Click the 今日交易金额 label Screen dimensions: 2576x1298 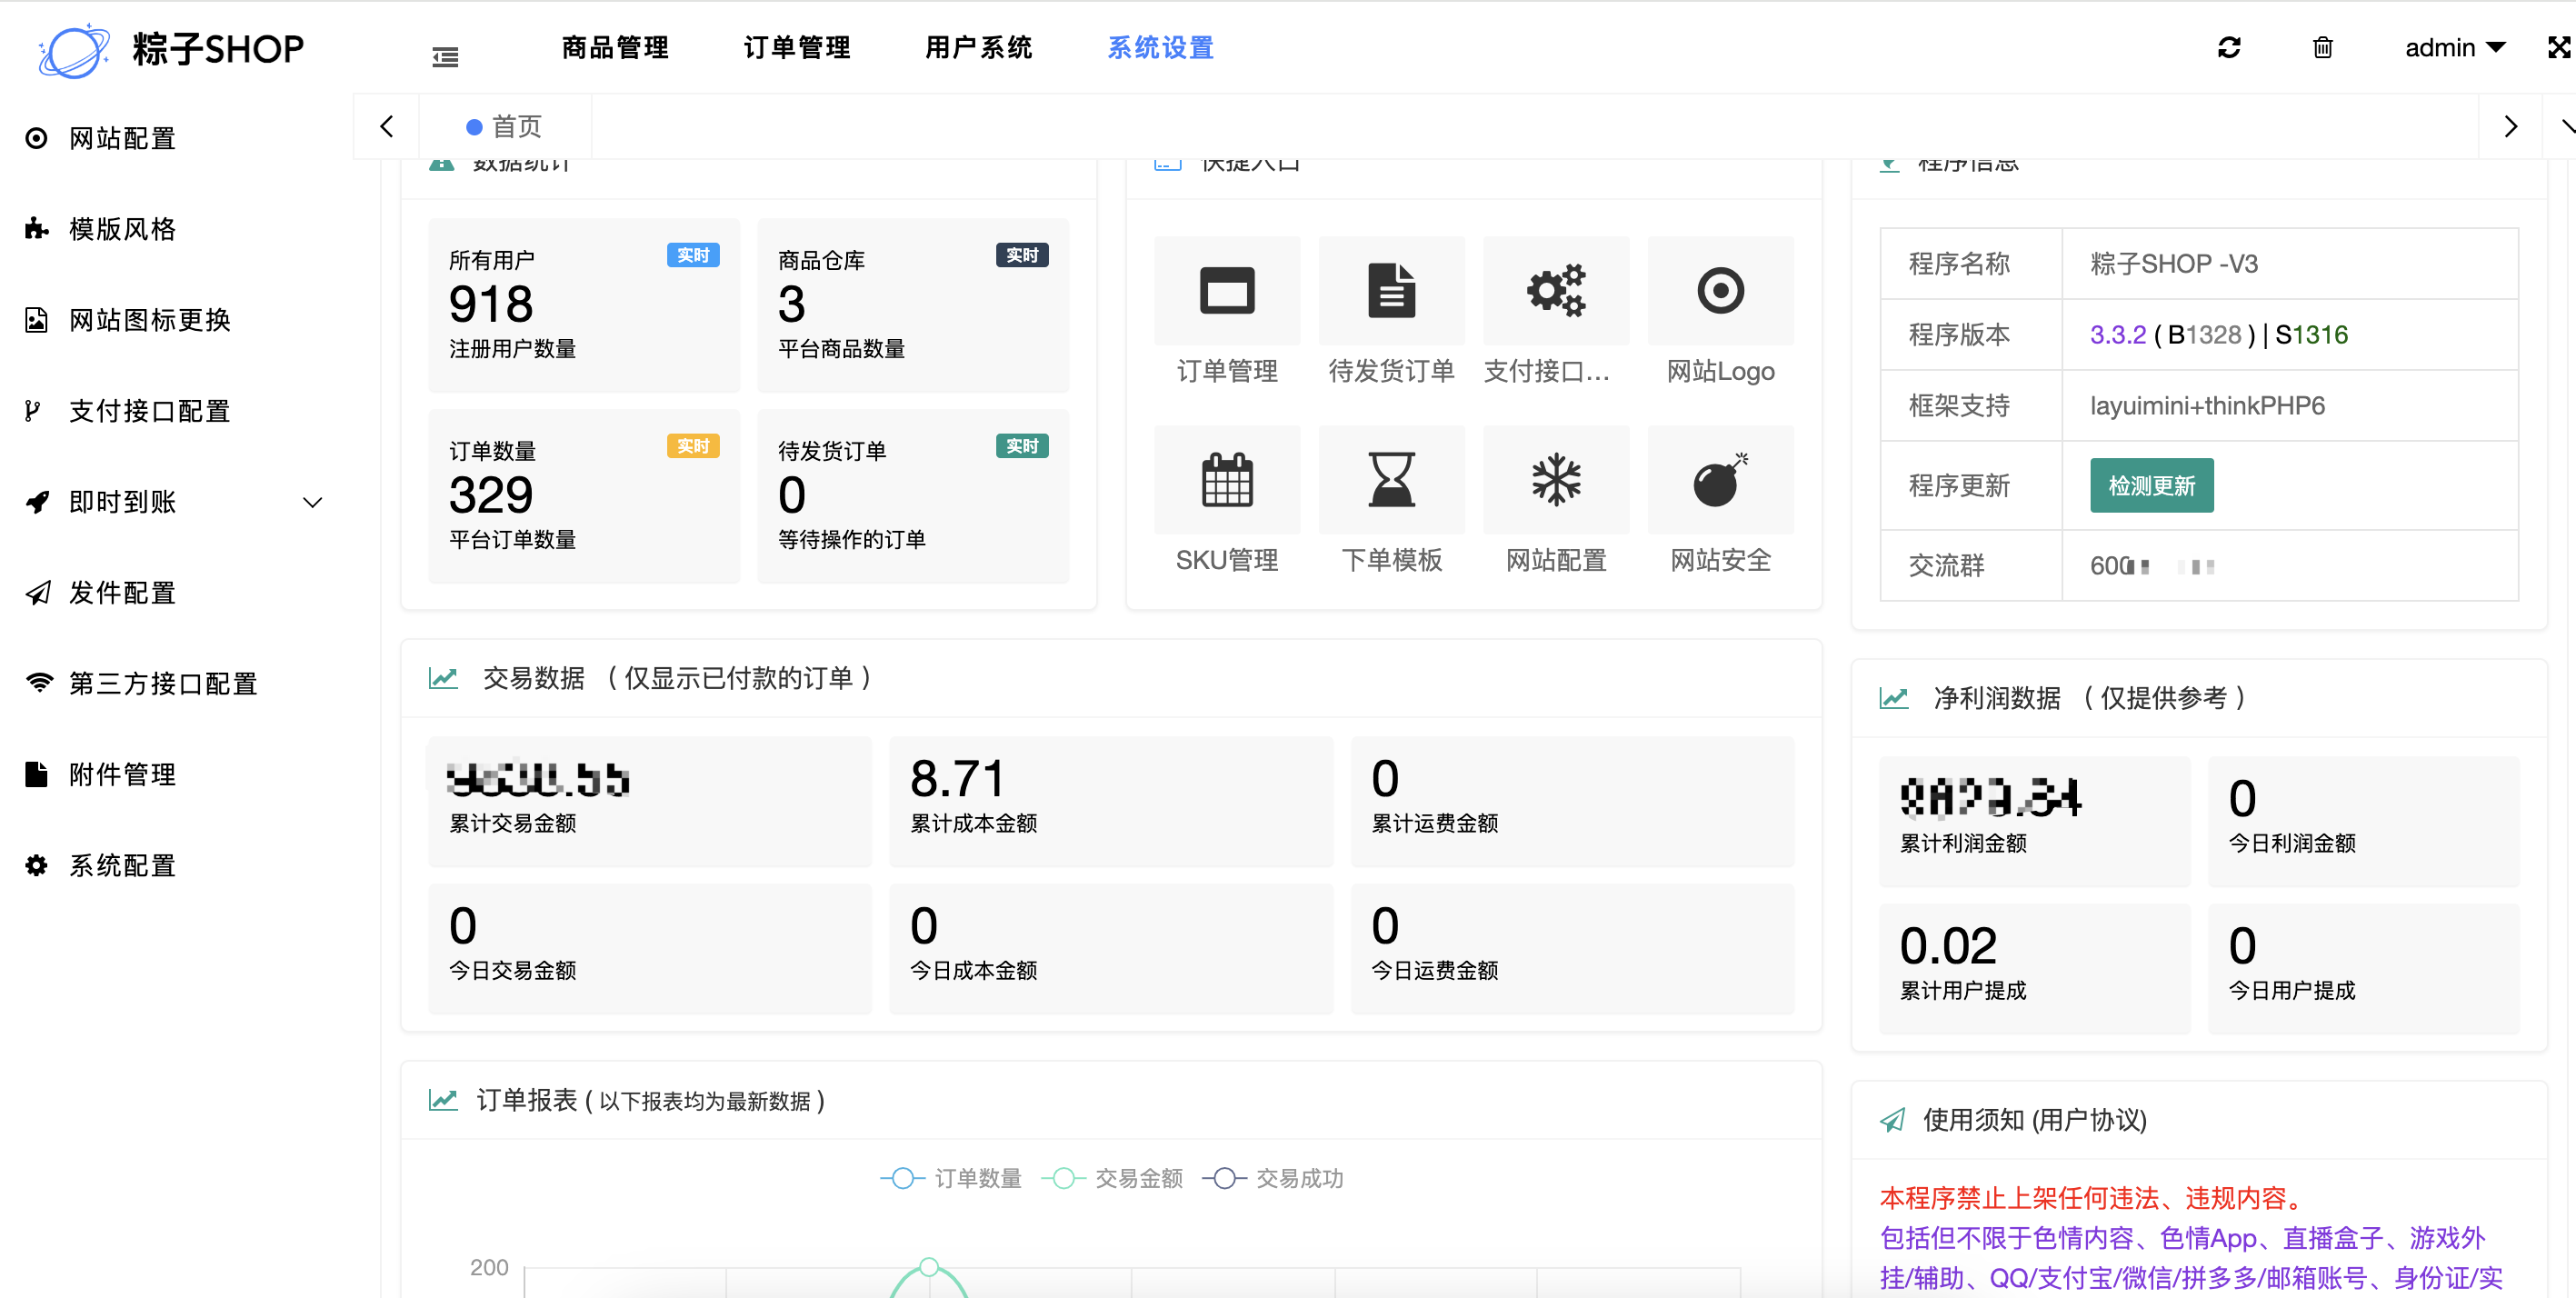512,971
